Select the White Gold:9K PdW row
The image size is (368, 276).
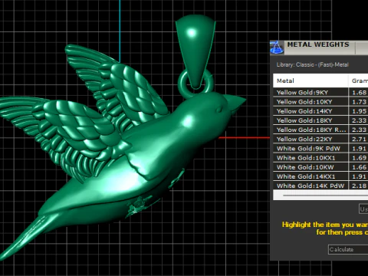click(320, 149)
